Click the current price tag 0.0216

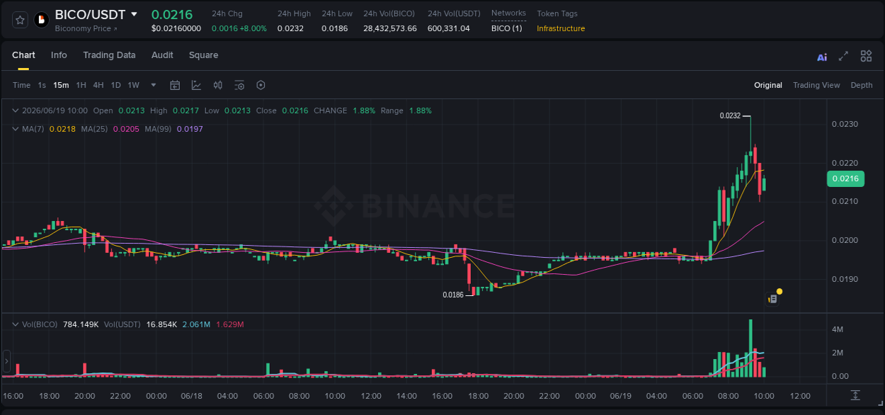(846, 178)
